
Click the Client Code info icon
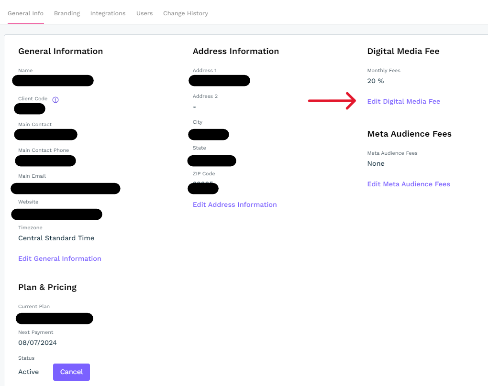pyautogui.click(x=55, y=100)
